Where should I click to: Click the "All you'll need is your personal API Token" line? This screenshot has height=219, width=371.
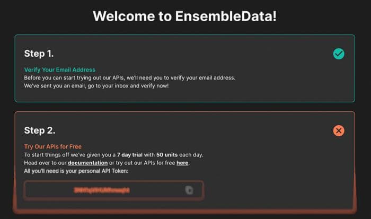(76, 171)
